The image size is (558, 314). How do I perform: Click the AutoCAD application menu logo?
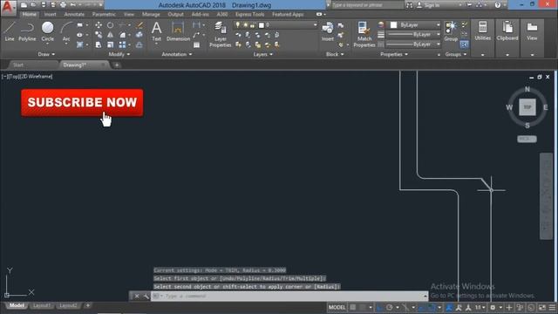(8, 8)
